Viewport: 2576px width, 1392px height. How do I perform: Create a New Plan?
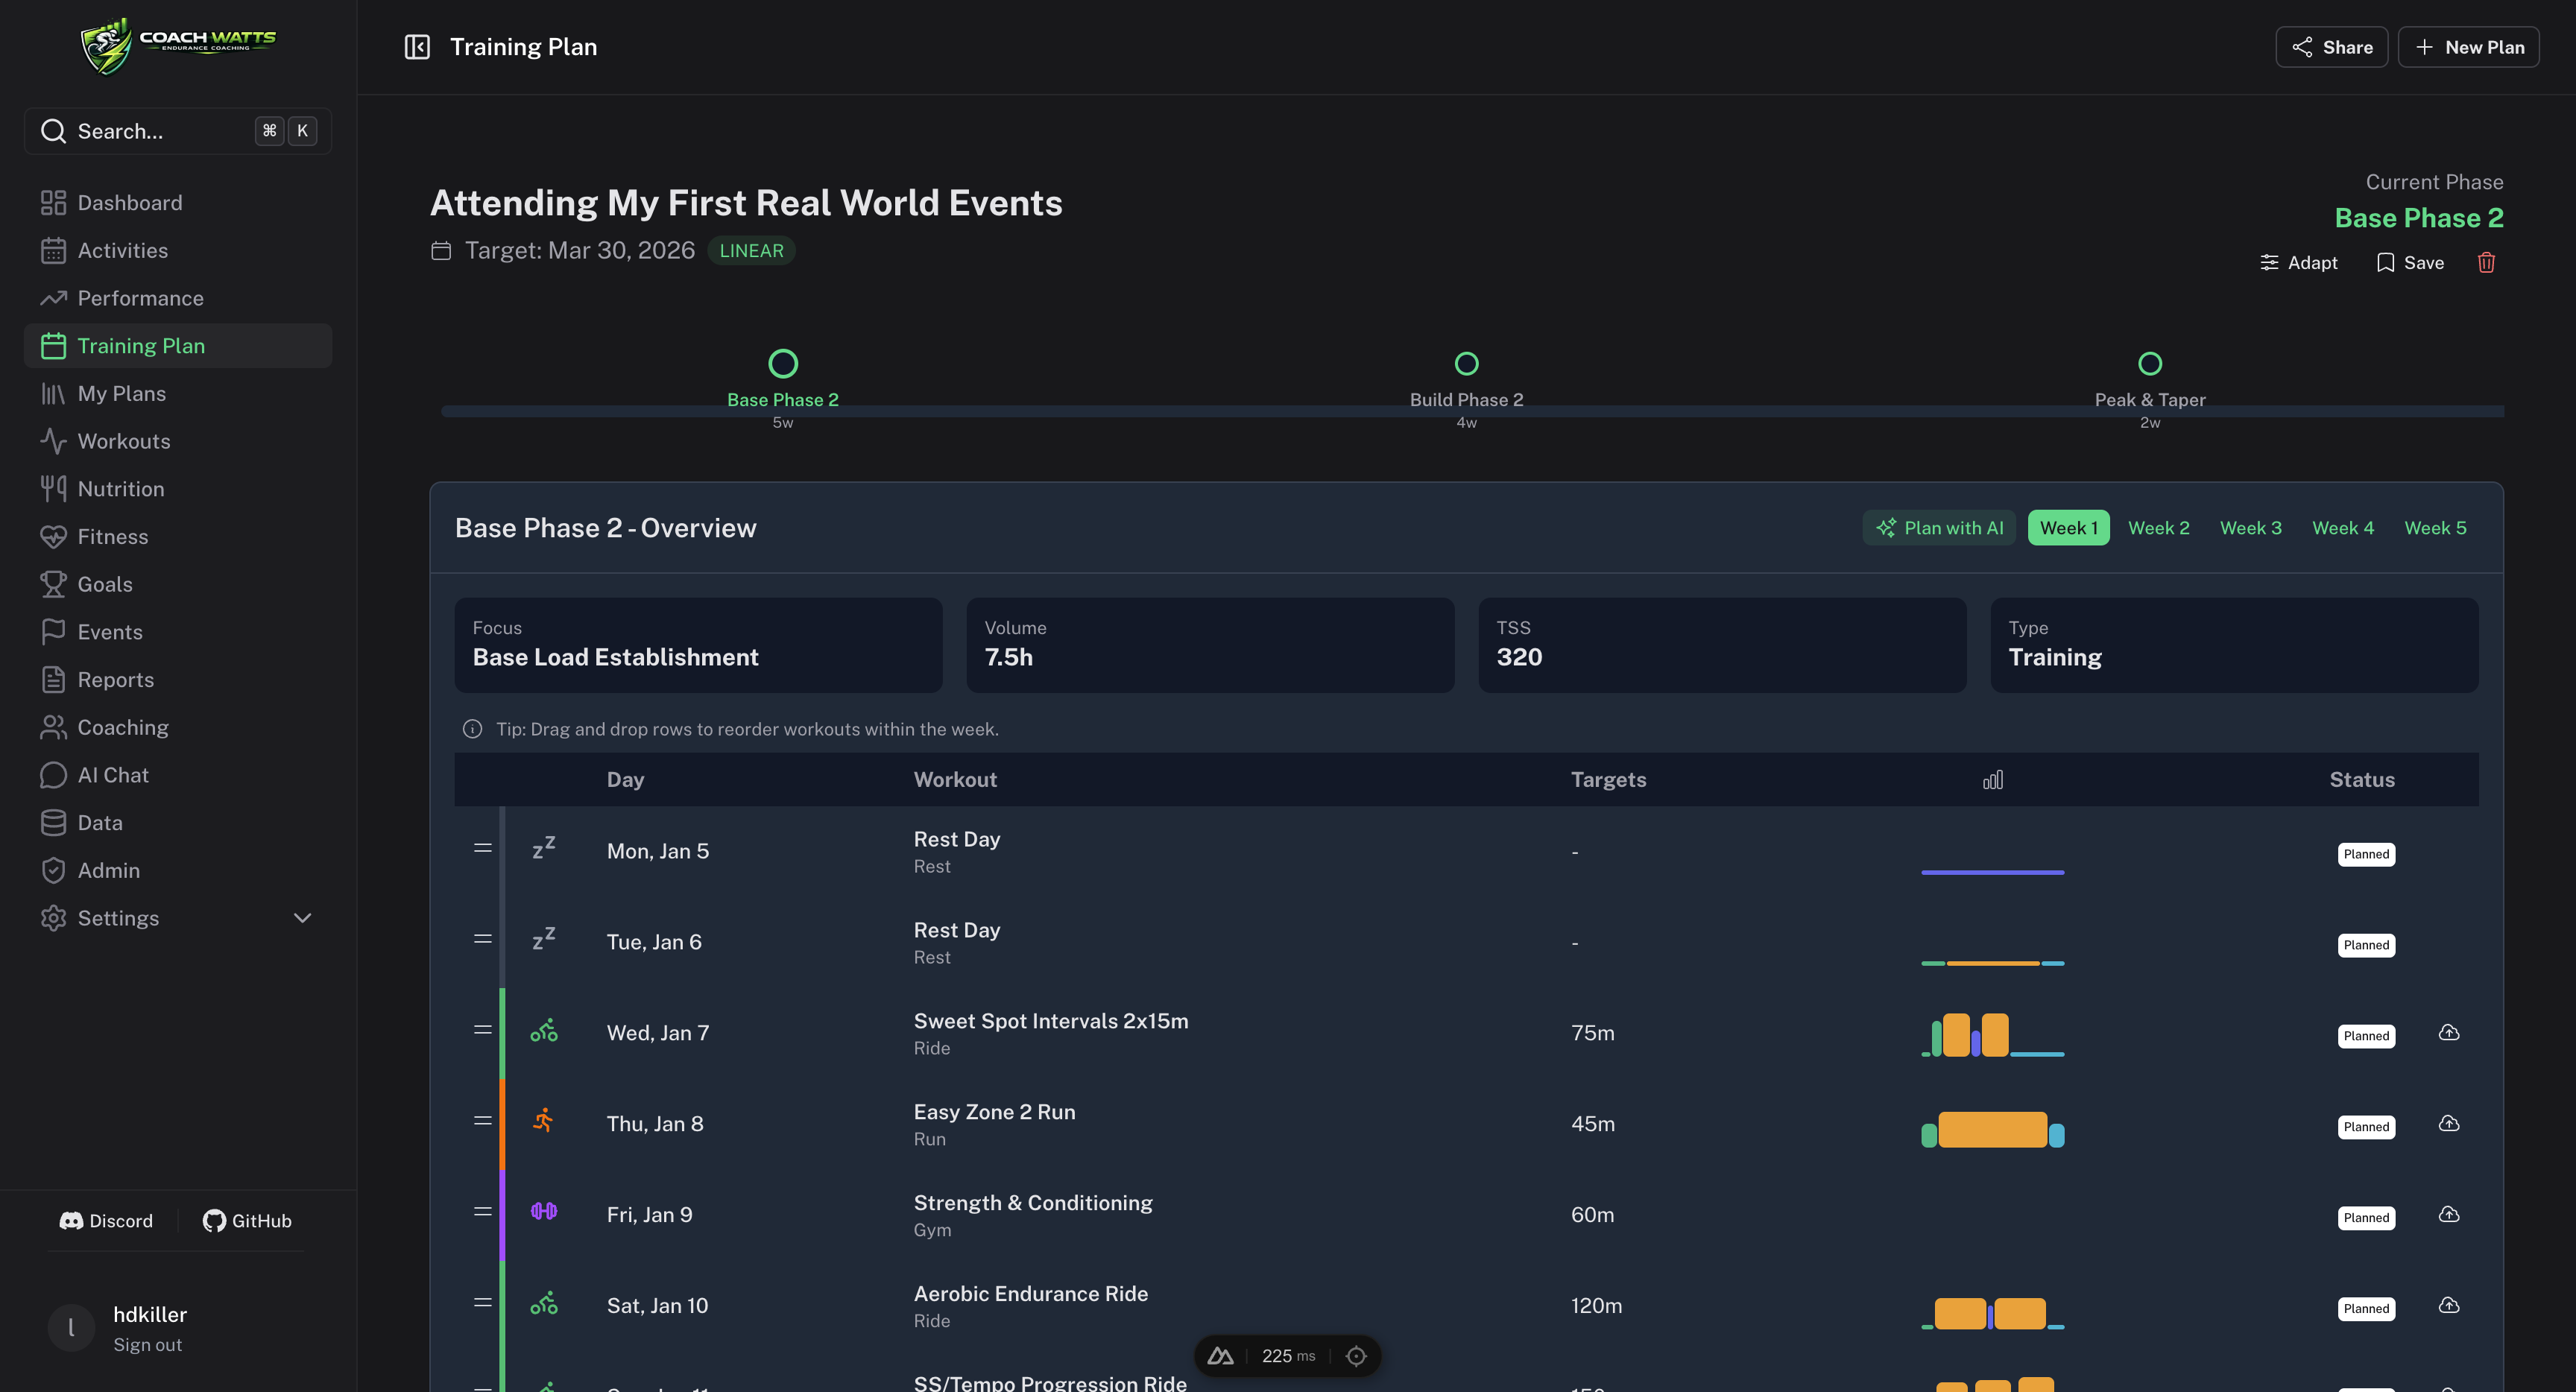pos(2469,47)
